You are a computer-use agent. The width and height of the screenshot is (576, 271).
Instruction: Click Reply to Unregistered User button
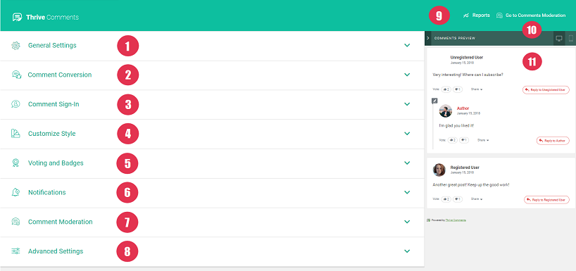click(546, 89)
